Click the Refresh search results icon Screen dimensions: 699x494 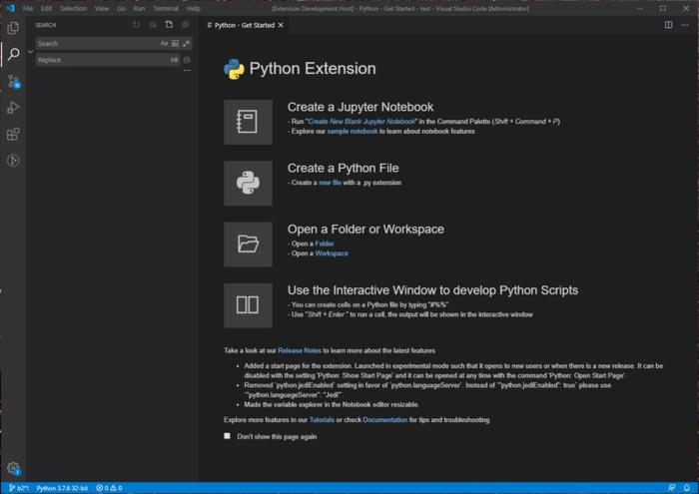coord(137,25)
